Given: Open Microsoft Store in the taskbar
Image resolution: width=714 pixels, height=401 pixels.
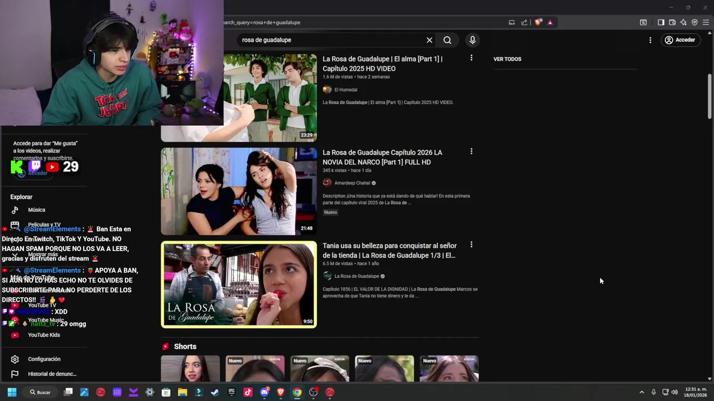Looking at the screenshot, I should pos(166,392).
